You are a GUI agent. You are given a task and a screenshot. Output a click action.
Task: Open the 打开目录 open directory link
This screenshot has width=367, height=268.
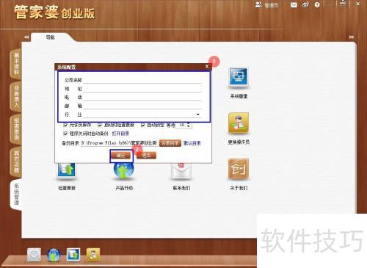(120, 134)
